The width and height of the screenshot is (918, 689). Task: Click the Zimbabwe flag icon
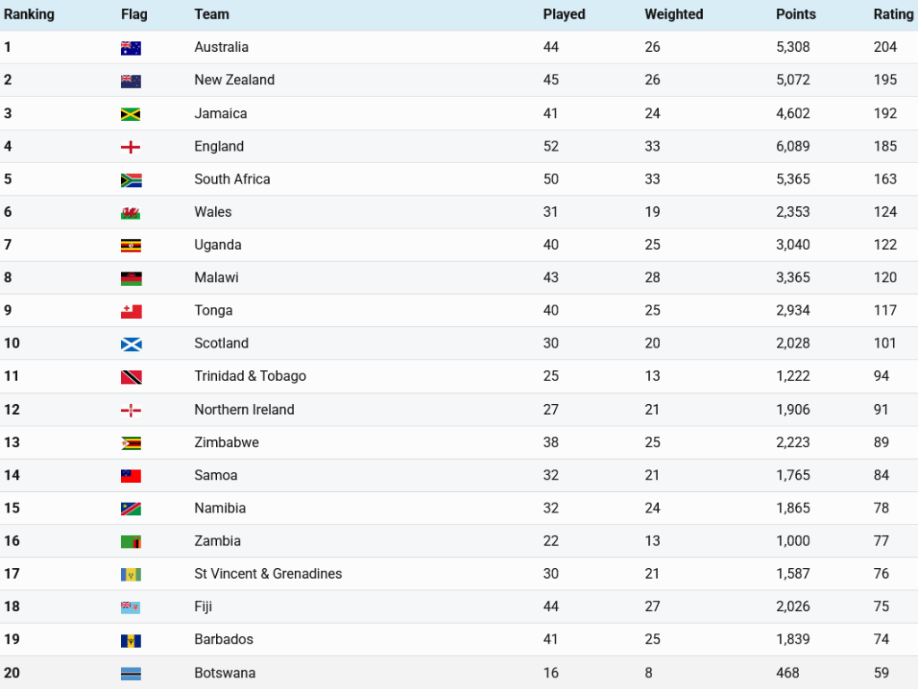pos(131,444)
